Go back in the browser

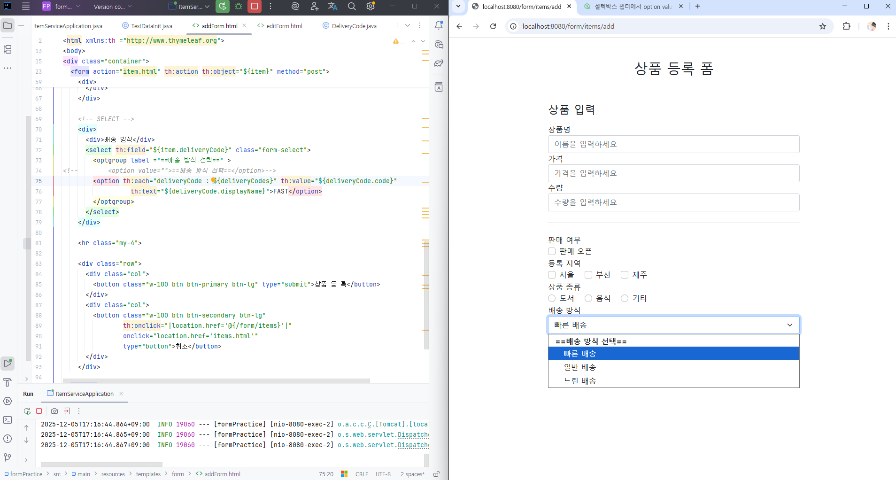[459, 26]
